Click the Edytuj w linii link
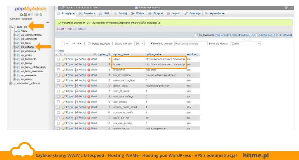 click(220, 35)
